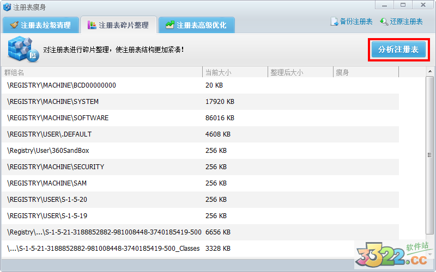Screen dimensions: 436x272
Task: Click the chart icon on optimization tab
Action: pos(170,25)
